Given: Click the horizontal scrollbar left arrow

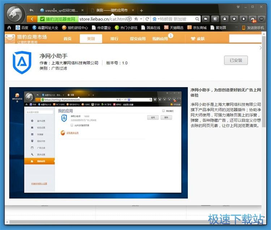Looking at the screenshot, I should coord(7,222).
